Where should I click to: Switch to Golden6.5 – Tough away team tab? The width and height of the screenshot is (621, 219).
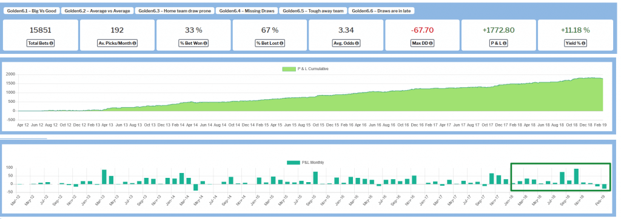click(312, 11)
